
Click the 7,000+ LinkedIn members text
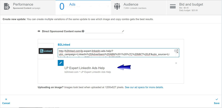click(x=135, y=8)
